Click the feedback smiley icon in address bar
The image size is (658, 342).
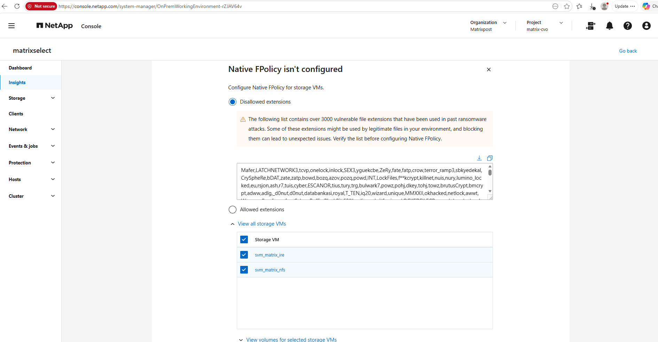(555, 6)
